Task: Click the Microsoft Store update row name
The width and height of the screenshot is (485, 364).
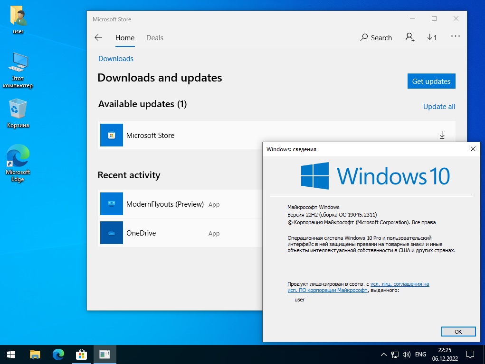Action: tap(150, 135)
